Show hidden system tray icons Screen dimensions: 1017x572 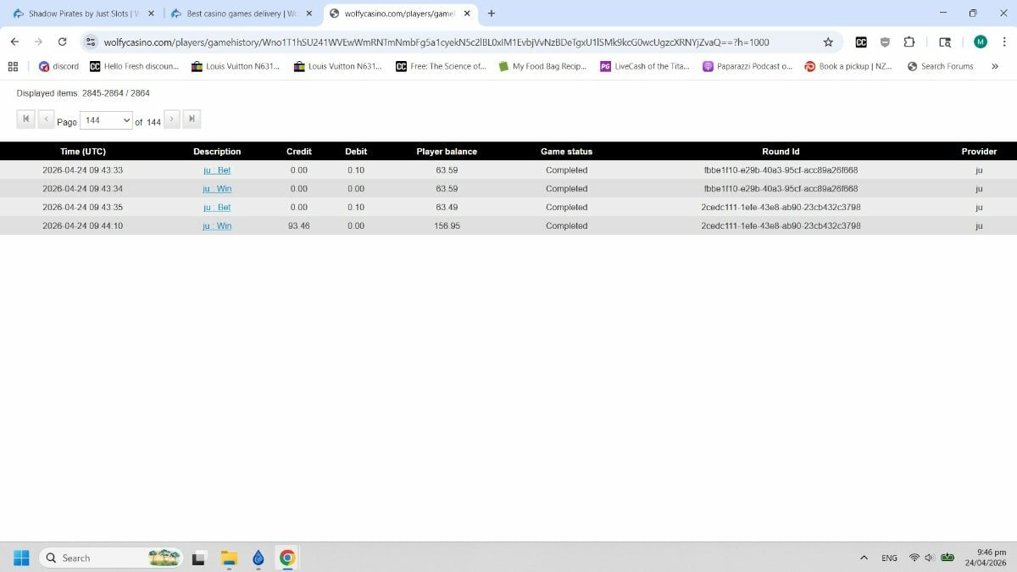(x=864, y=558)
